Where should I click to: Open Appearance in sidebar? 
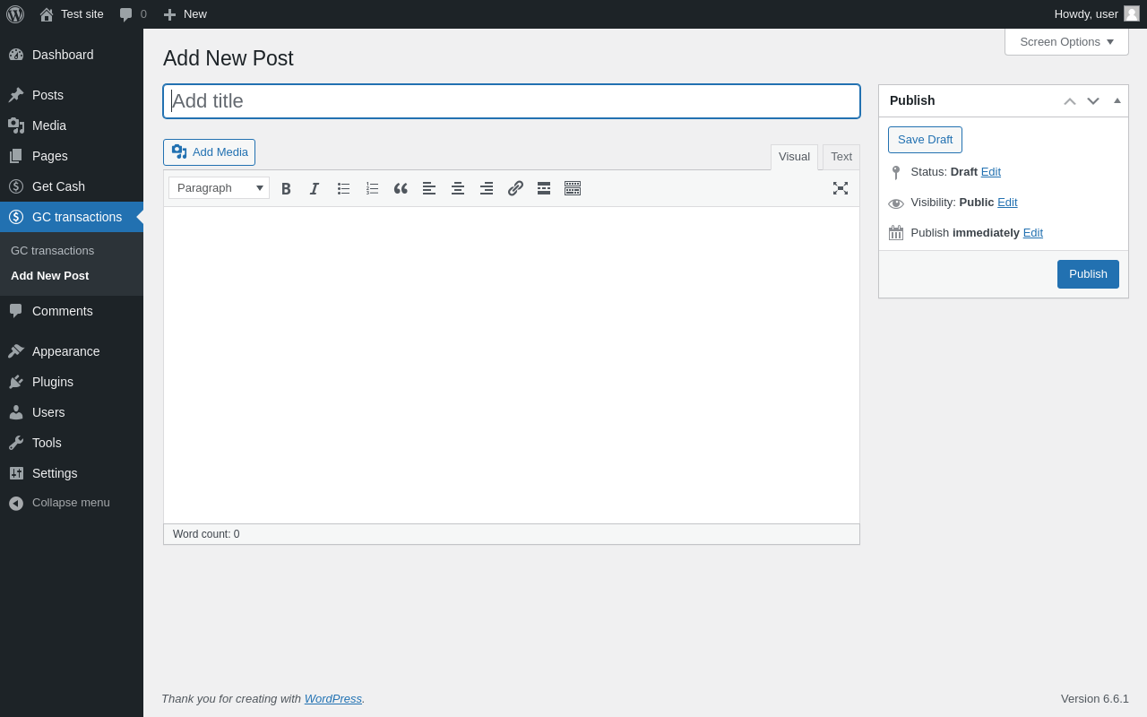coord(72,351)
